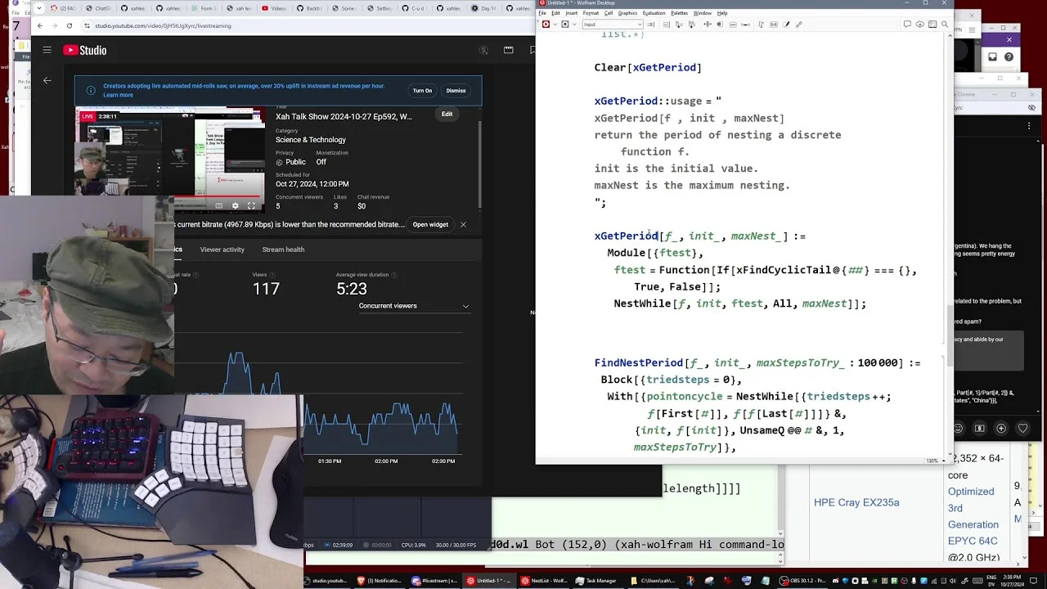The image size is (1047, 589).
Task: Open the YouTube Studio hamburger menu
Action: 47,50
